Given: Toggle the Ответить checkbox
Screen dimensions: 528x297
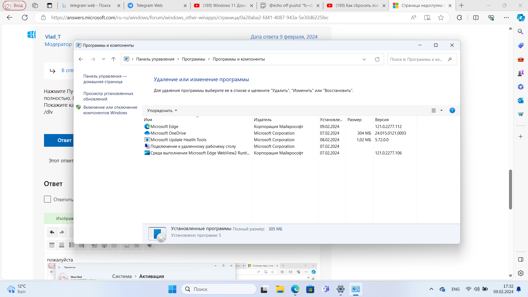Looking at the screenshot, I should click(x=47, y=199).
